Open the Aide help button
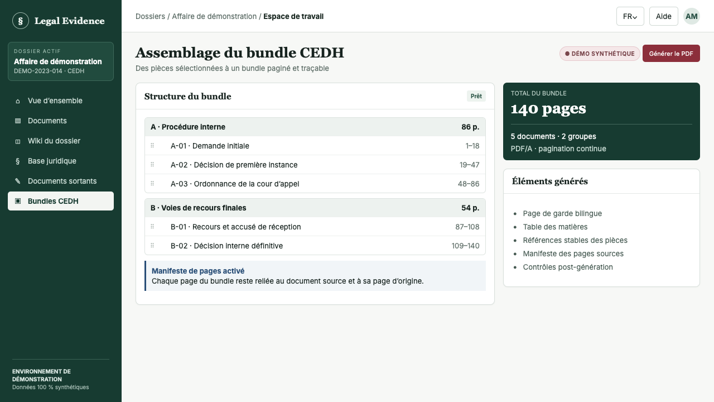Screen dimensions: 714x402 [x=664, y=16]
